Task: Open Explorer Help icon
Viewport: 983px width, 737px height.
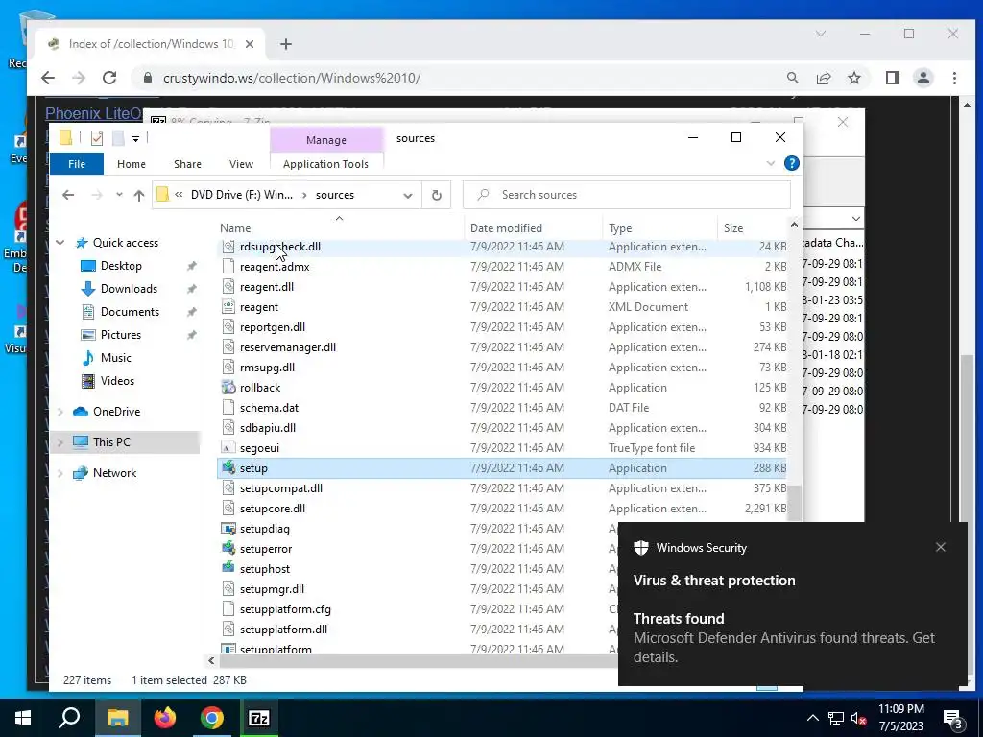Action: point(792,163)
